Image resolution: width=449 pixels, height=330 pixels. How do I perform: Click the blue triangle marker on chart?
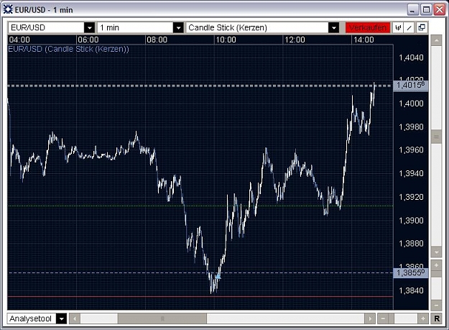coord(218,276)
